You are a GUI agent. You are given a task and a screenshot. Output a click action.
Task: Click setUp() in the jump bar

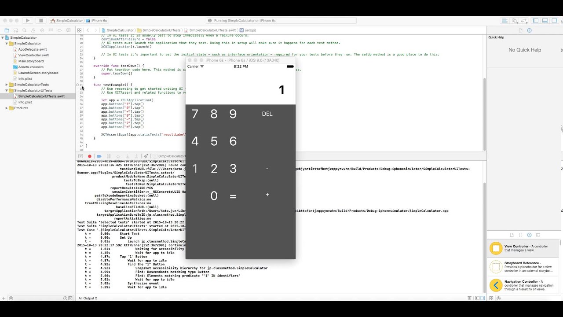(248, 30)
